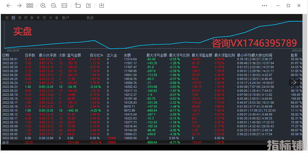Click the 盈亏金额 column header

click(x=74, y=55)
